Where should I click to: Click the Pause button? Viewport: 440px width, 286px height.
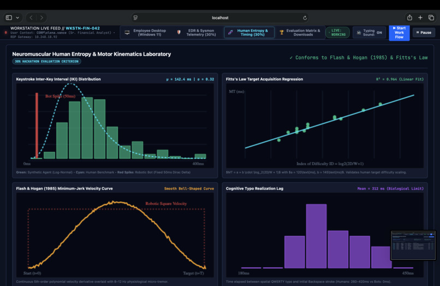[x=424, y=33]
